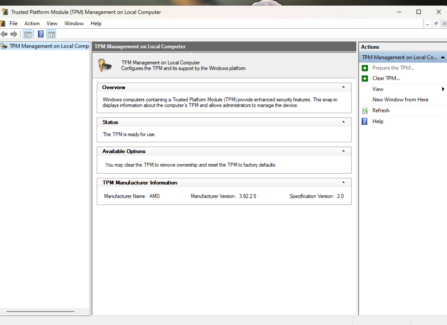Collapse TPM Manufacturer Information section

pyautogui.click(x=343, y=182)
